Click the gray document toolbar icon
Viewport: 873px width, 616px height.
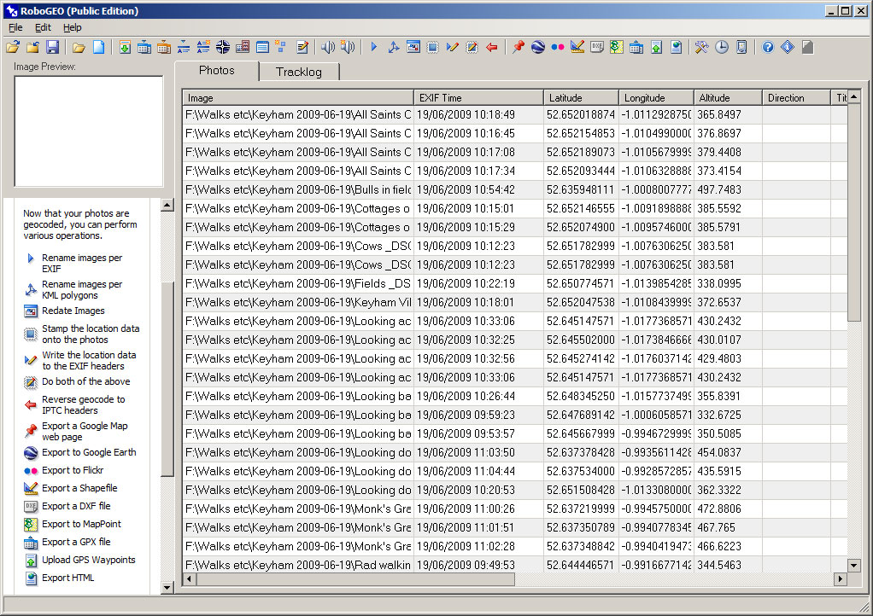coord(807,47)
